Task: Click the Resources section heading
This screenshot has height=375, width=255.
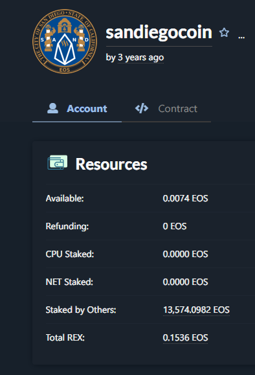Action: pyautogui.click(x=111, y=165)
